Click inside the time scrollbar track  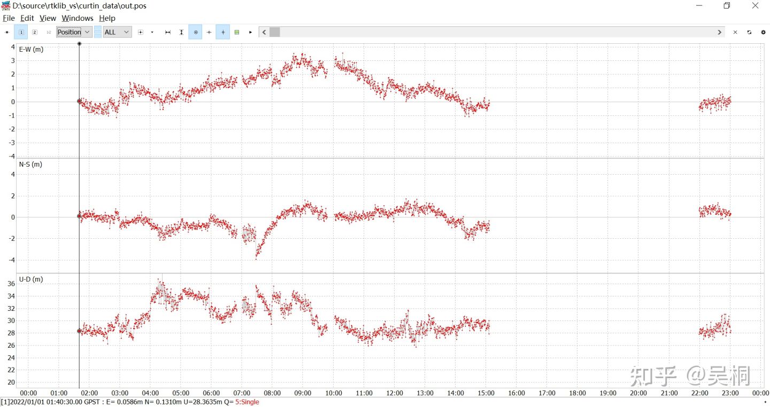pos(497,32)
